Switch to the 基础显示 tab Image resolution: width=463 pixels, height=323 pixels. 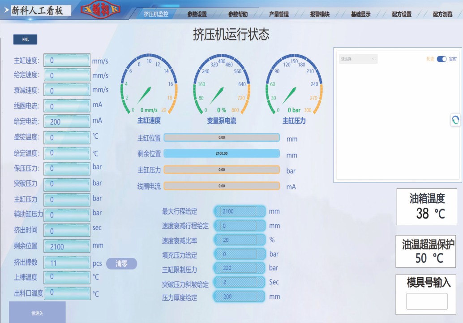(x=360, y=14)
